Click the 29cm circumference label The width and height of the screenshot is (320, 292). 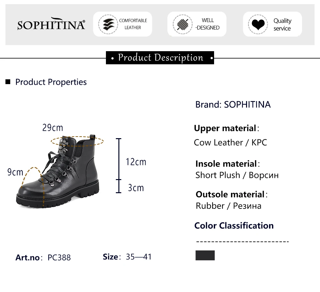(x=53, y=128)
